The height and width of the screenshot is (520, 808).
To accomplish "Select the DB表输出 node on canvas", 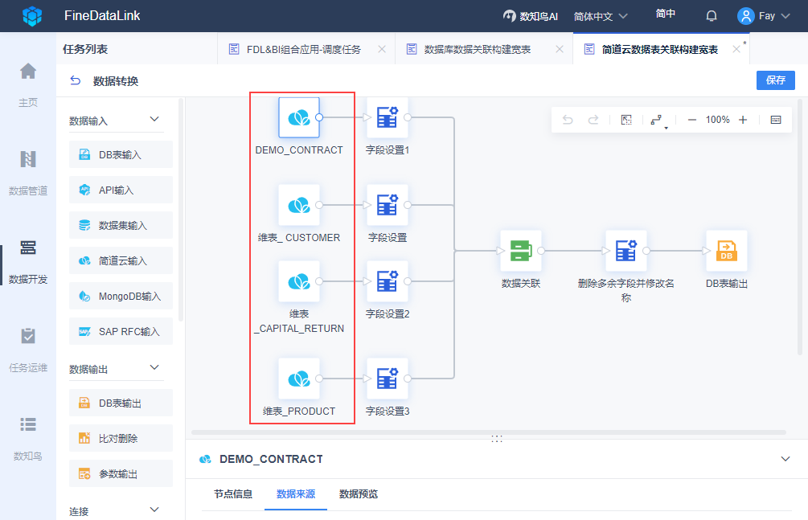I will tap(727, 251).
